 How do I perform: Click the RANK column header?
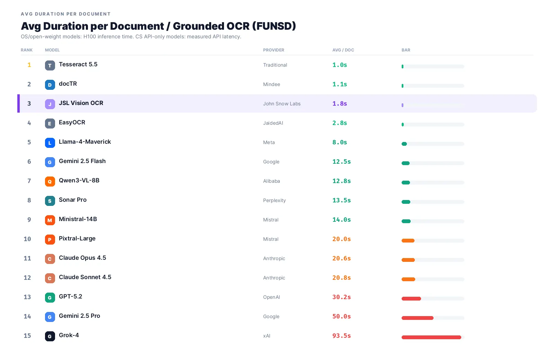point(27,50)
